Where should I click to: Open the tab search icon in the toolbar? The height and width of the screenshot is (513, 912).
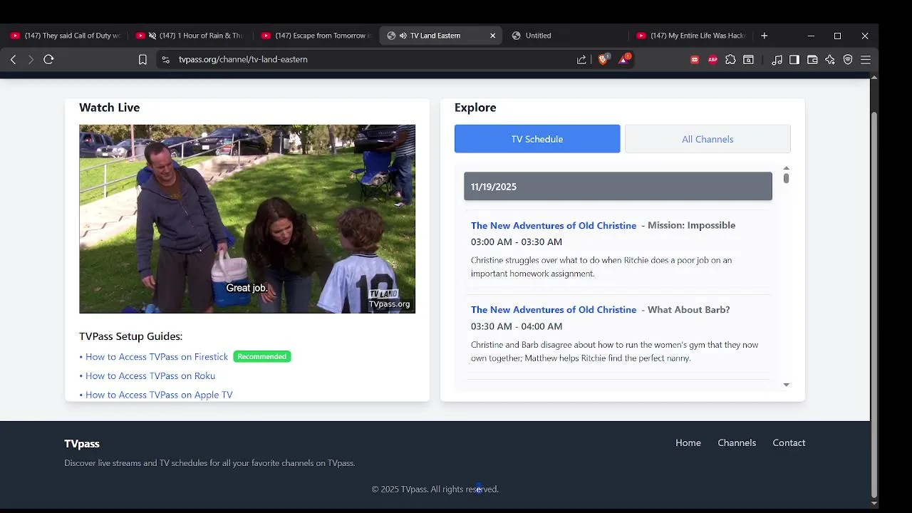[x=748, y=60]
